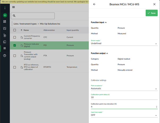Open the hierarchy tree icon in sidebar
The image size is (160, 123).
coord(5,35)
